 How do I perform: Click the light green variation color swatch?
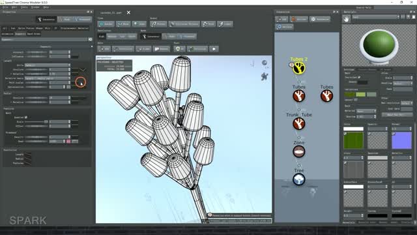pyautogui.click(x=360, y=94)
